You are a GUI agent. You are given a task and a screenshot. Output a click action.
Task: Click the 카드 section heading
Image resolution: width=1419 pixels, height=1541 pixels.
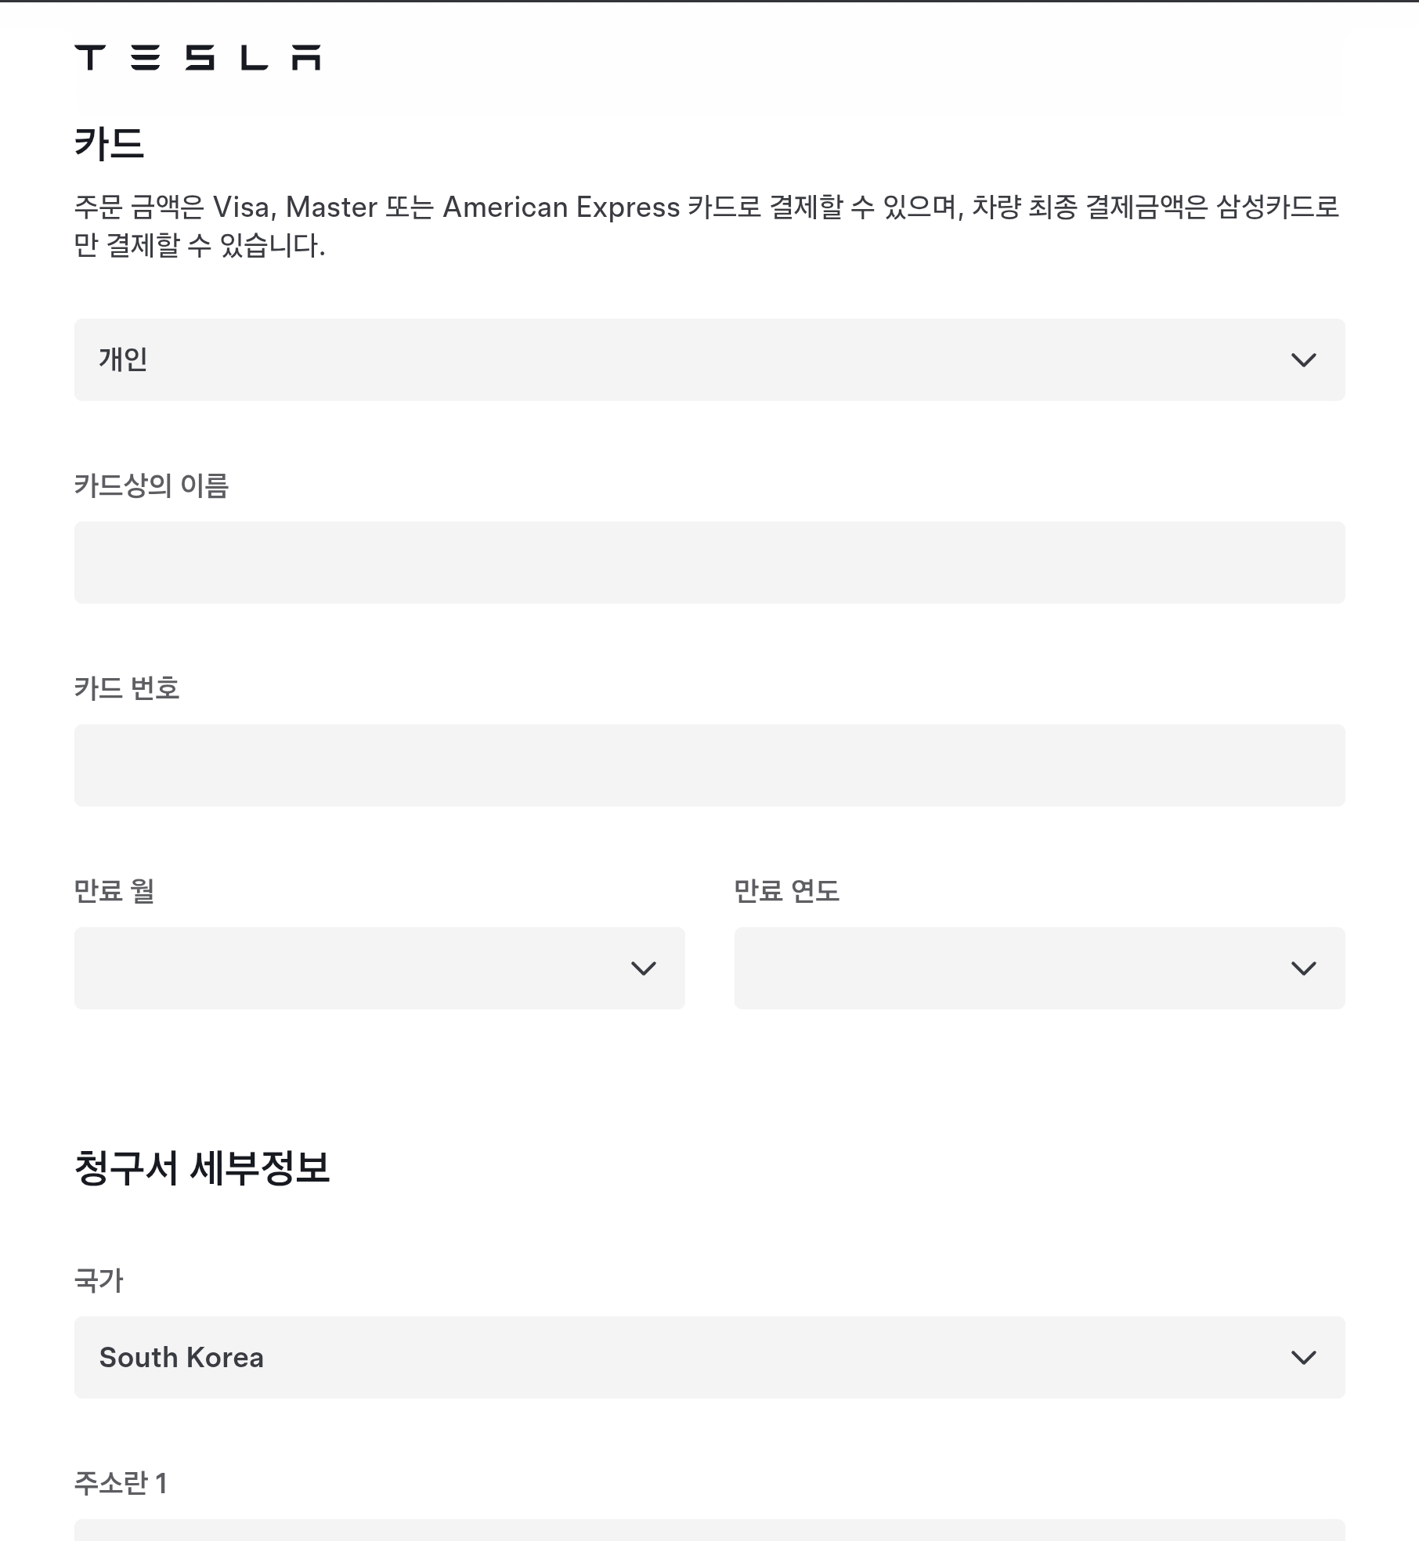click(110, 143)
